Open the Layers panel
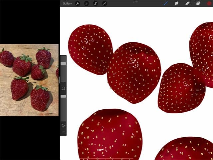213x160 pixels. click(x=198, y=4)
